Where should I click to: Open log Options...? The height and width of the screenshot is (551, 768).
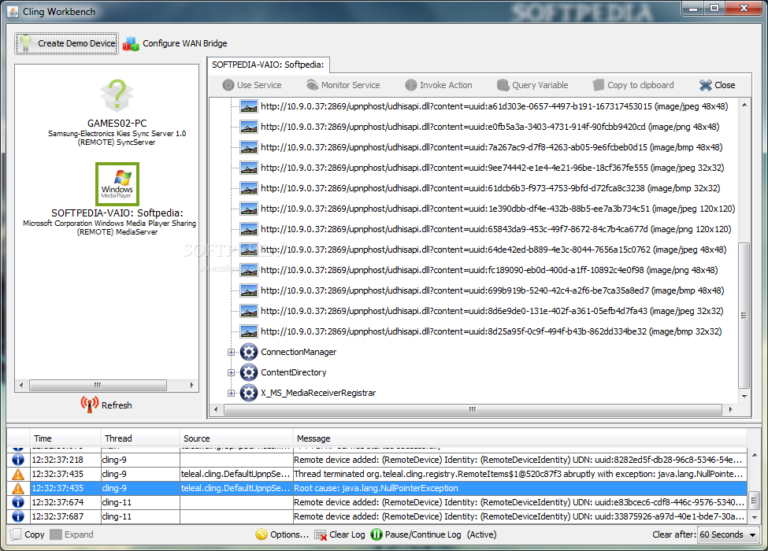coord(282,534)
